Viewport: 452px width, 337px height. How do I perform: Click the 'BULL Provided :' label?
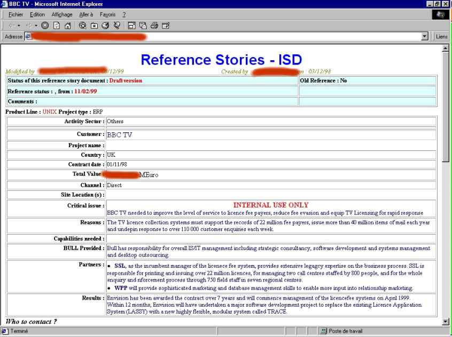pos(84,248)
